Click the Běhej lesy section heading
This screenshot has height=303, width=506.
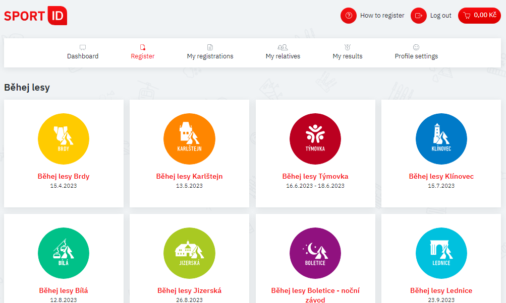pyautogui.click(x=27, y=88)
